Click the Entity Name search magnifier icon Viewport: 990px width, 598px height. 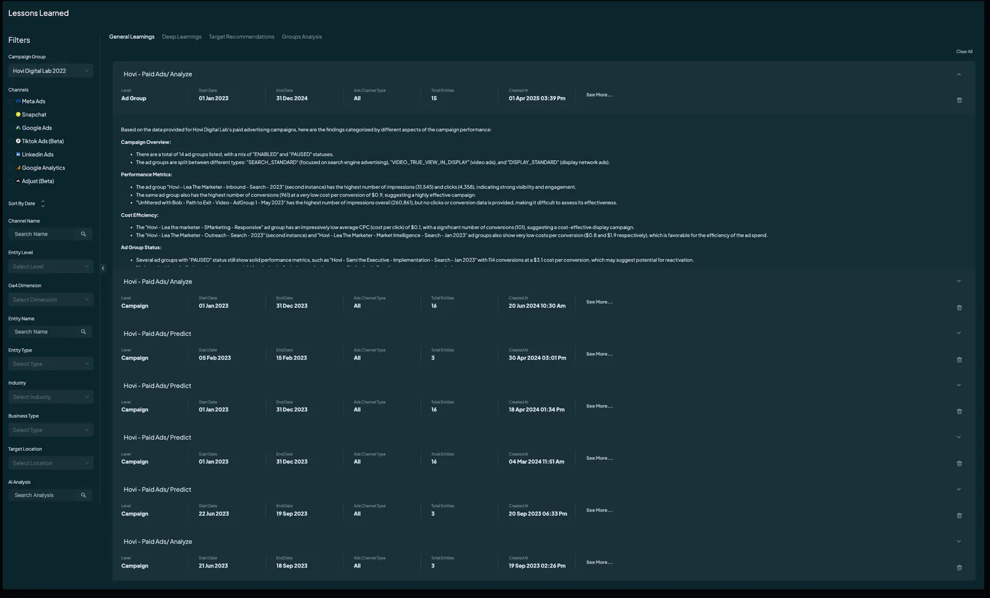[84, 332]
